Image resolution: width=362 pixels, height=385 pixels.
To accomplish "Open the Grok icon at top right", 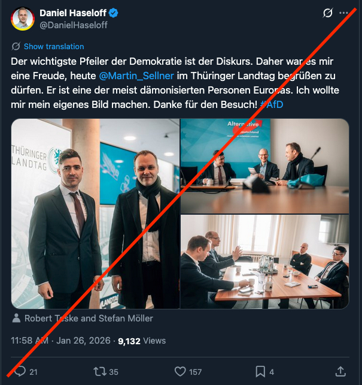I will coord(327,13).
